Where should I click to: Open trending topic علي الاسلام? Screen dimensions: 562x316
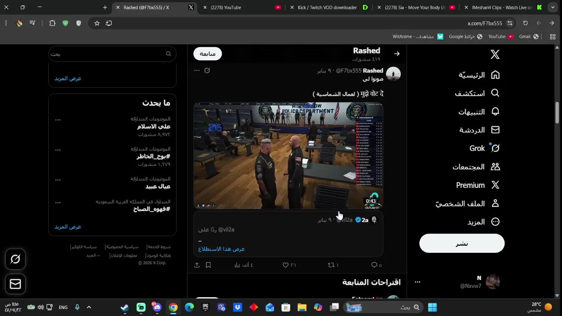click(154, 126)
